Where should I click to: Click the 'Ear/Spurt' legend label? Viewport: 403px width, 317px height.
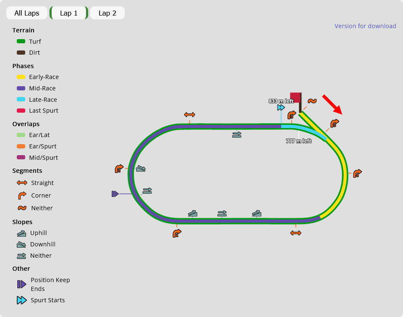click(43, 146)
